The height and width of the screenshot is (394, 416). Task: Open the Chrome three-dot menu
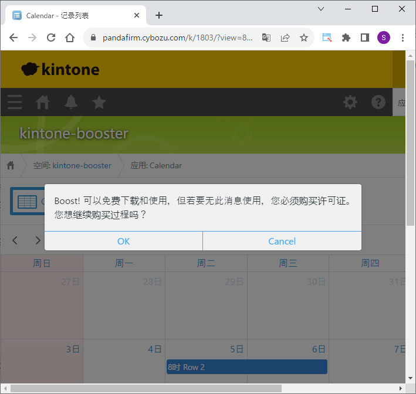coord(403,38)
